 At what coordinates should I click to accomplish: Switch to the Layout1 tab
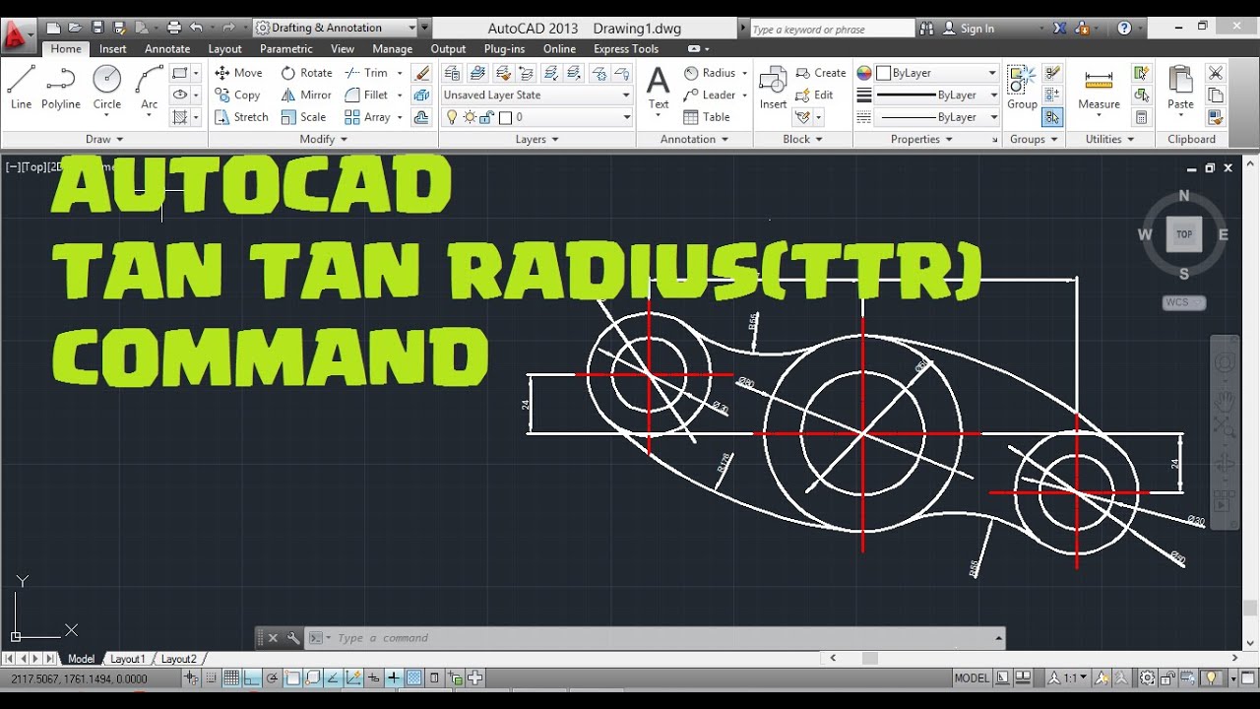127,659
